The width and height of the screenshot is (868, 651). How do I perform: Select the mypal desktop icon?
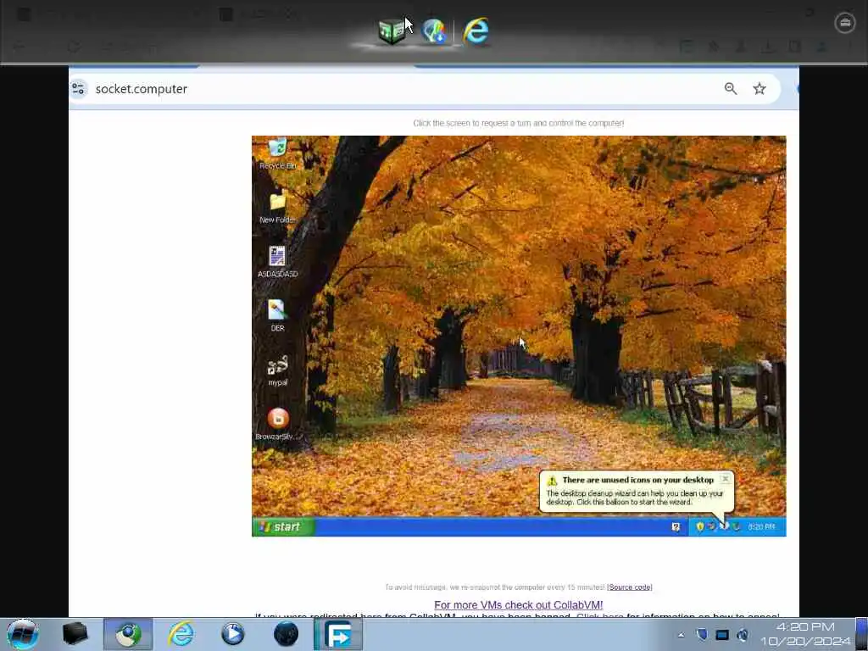(277, 370)
